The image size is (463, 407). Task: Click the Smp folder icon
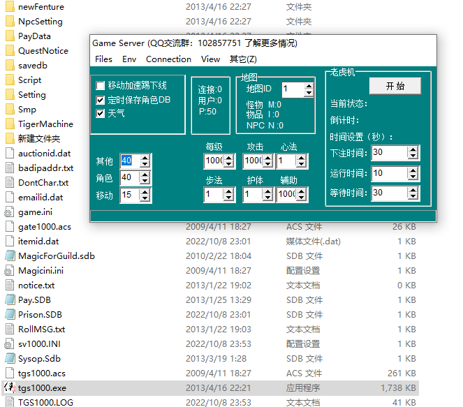pyautogui.click(x=10, y=109)
